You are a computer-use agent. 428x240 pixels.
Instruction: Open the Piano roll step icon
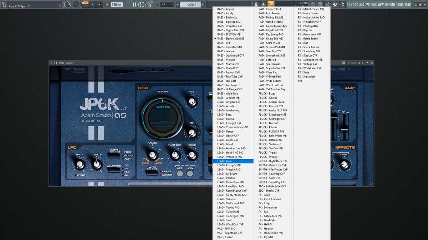[335, 5]
